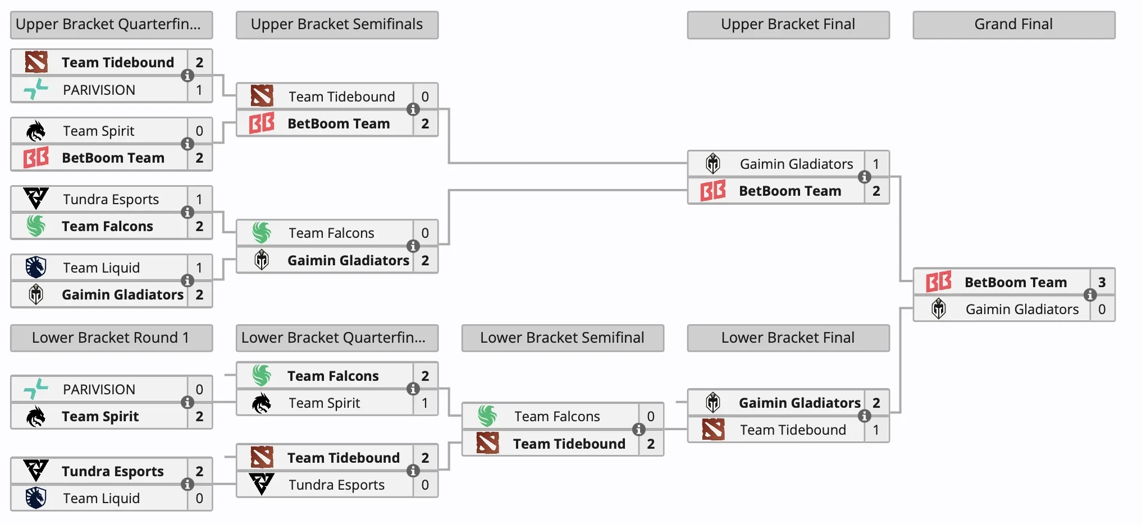Open info for Lower Bracket Semifinal match

tap(638, 430)
